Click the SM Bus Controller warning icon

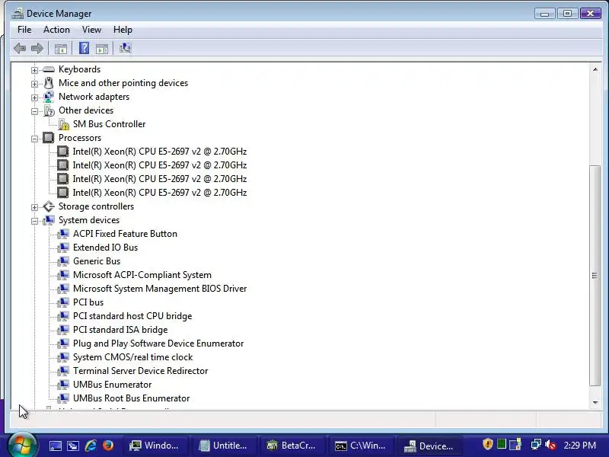[x=63, y=124]
